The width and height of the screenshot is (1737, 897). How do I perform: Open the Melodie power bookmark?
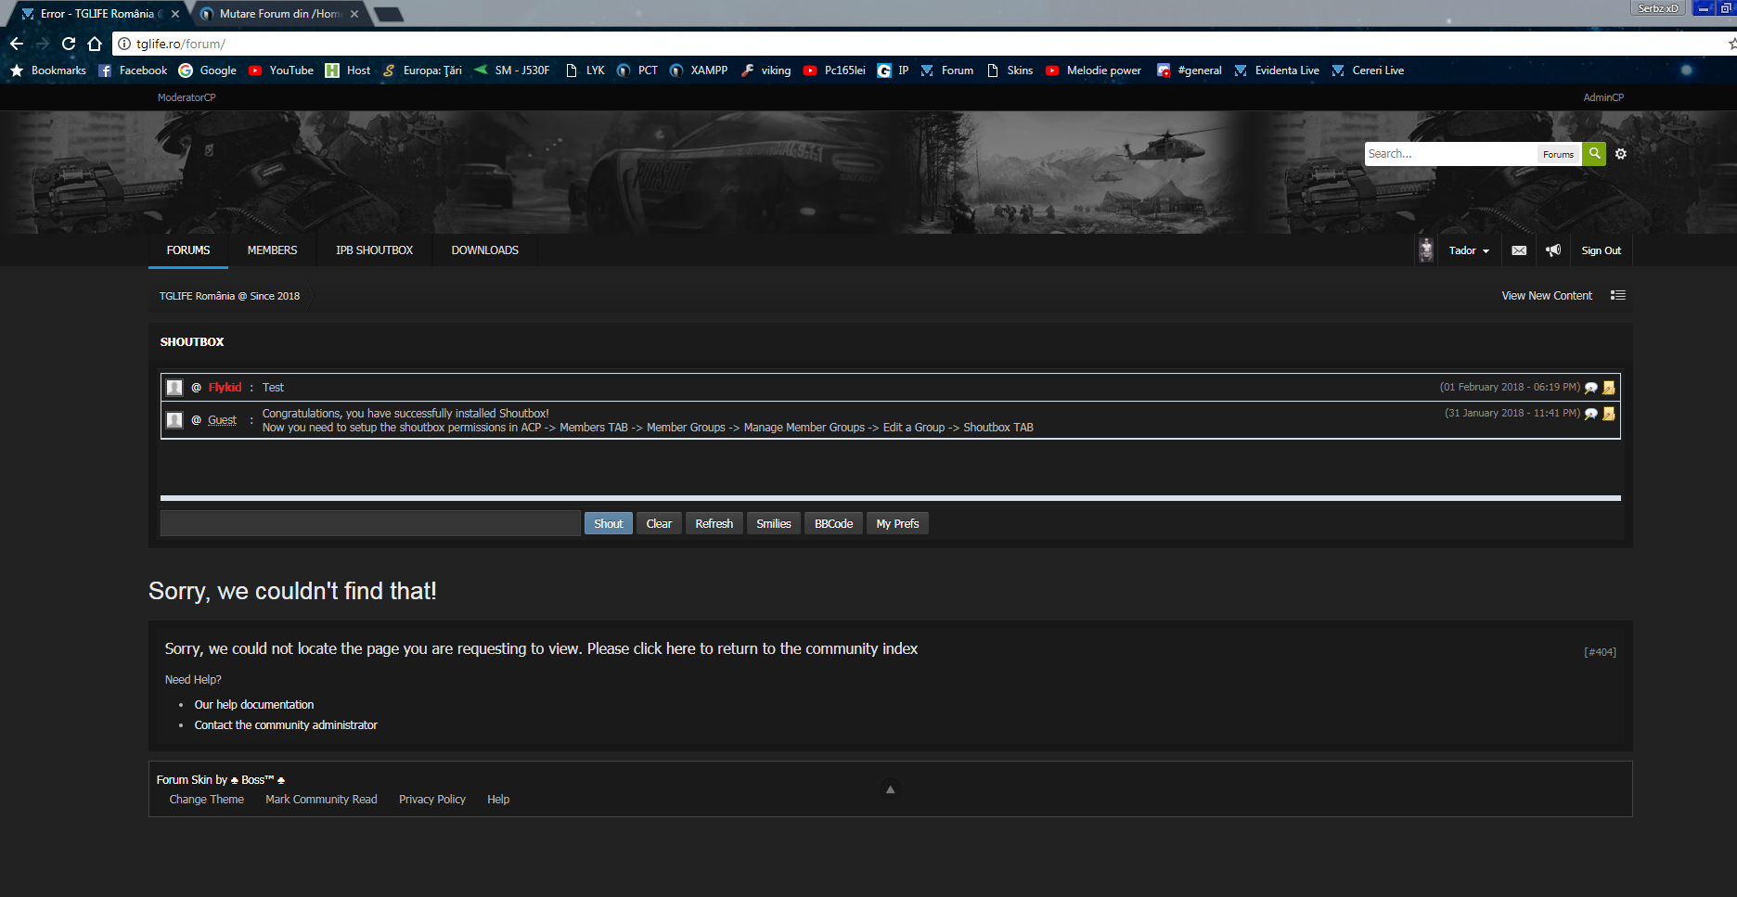point(1094,70)
